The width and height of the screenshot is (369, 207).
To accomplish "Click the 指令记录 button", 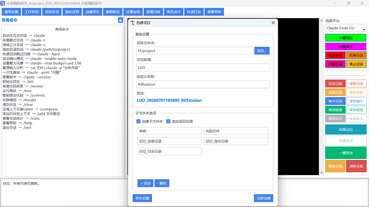I will click(x=335, y=101).
